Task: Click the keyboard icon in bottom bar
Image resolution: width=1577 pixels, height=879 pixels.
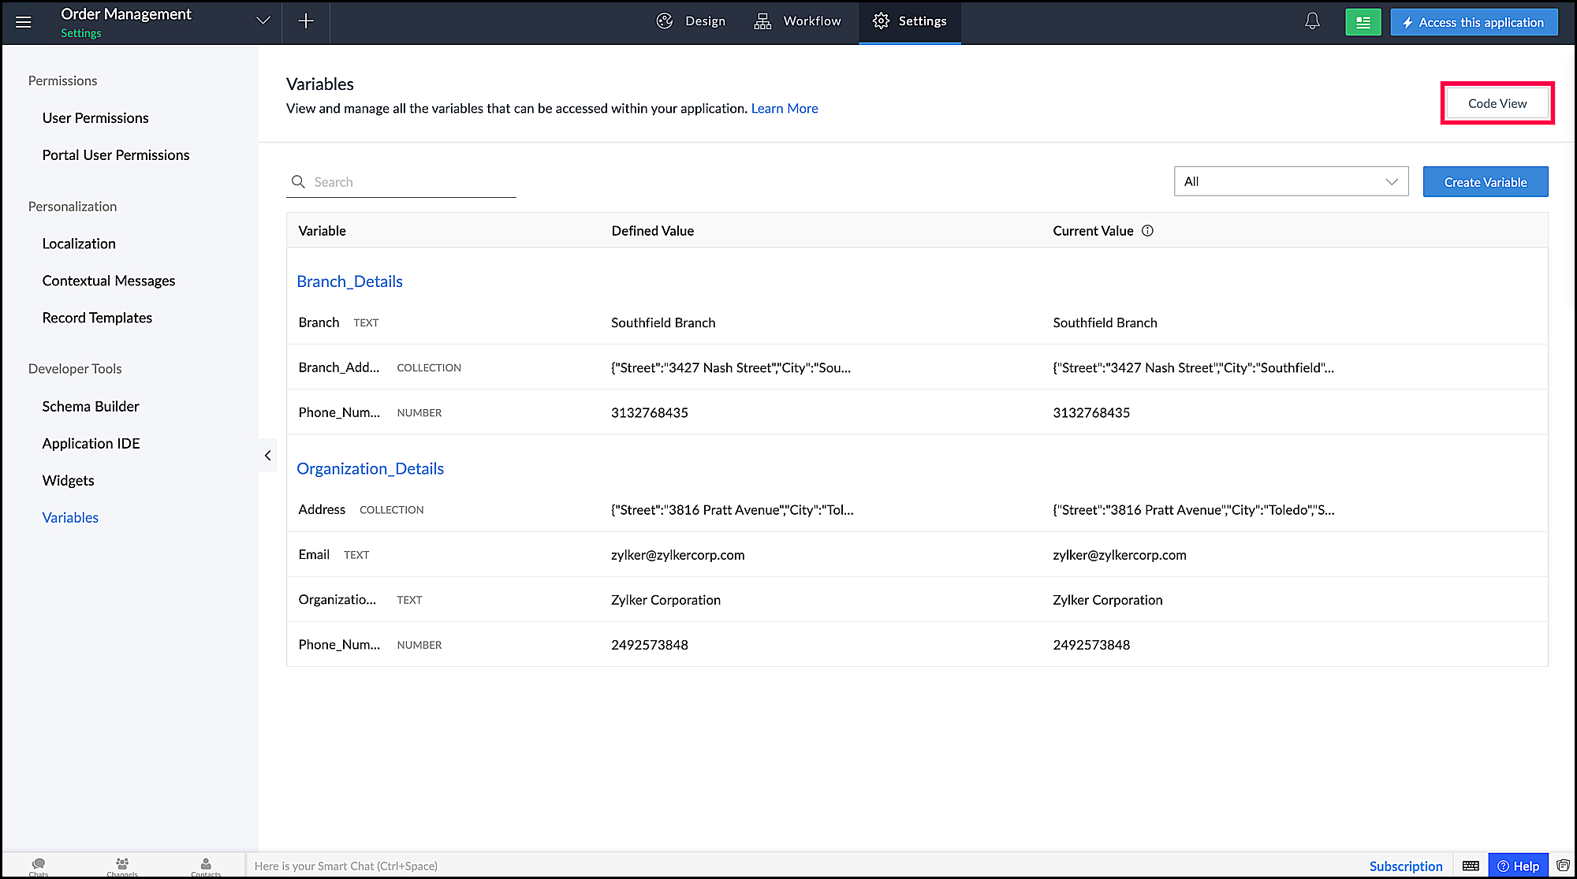Action: [1471, 866]
